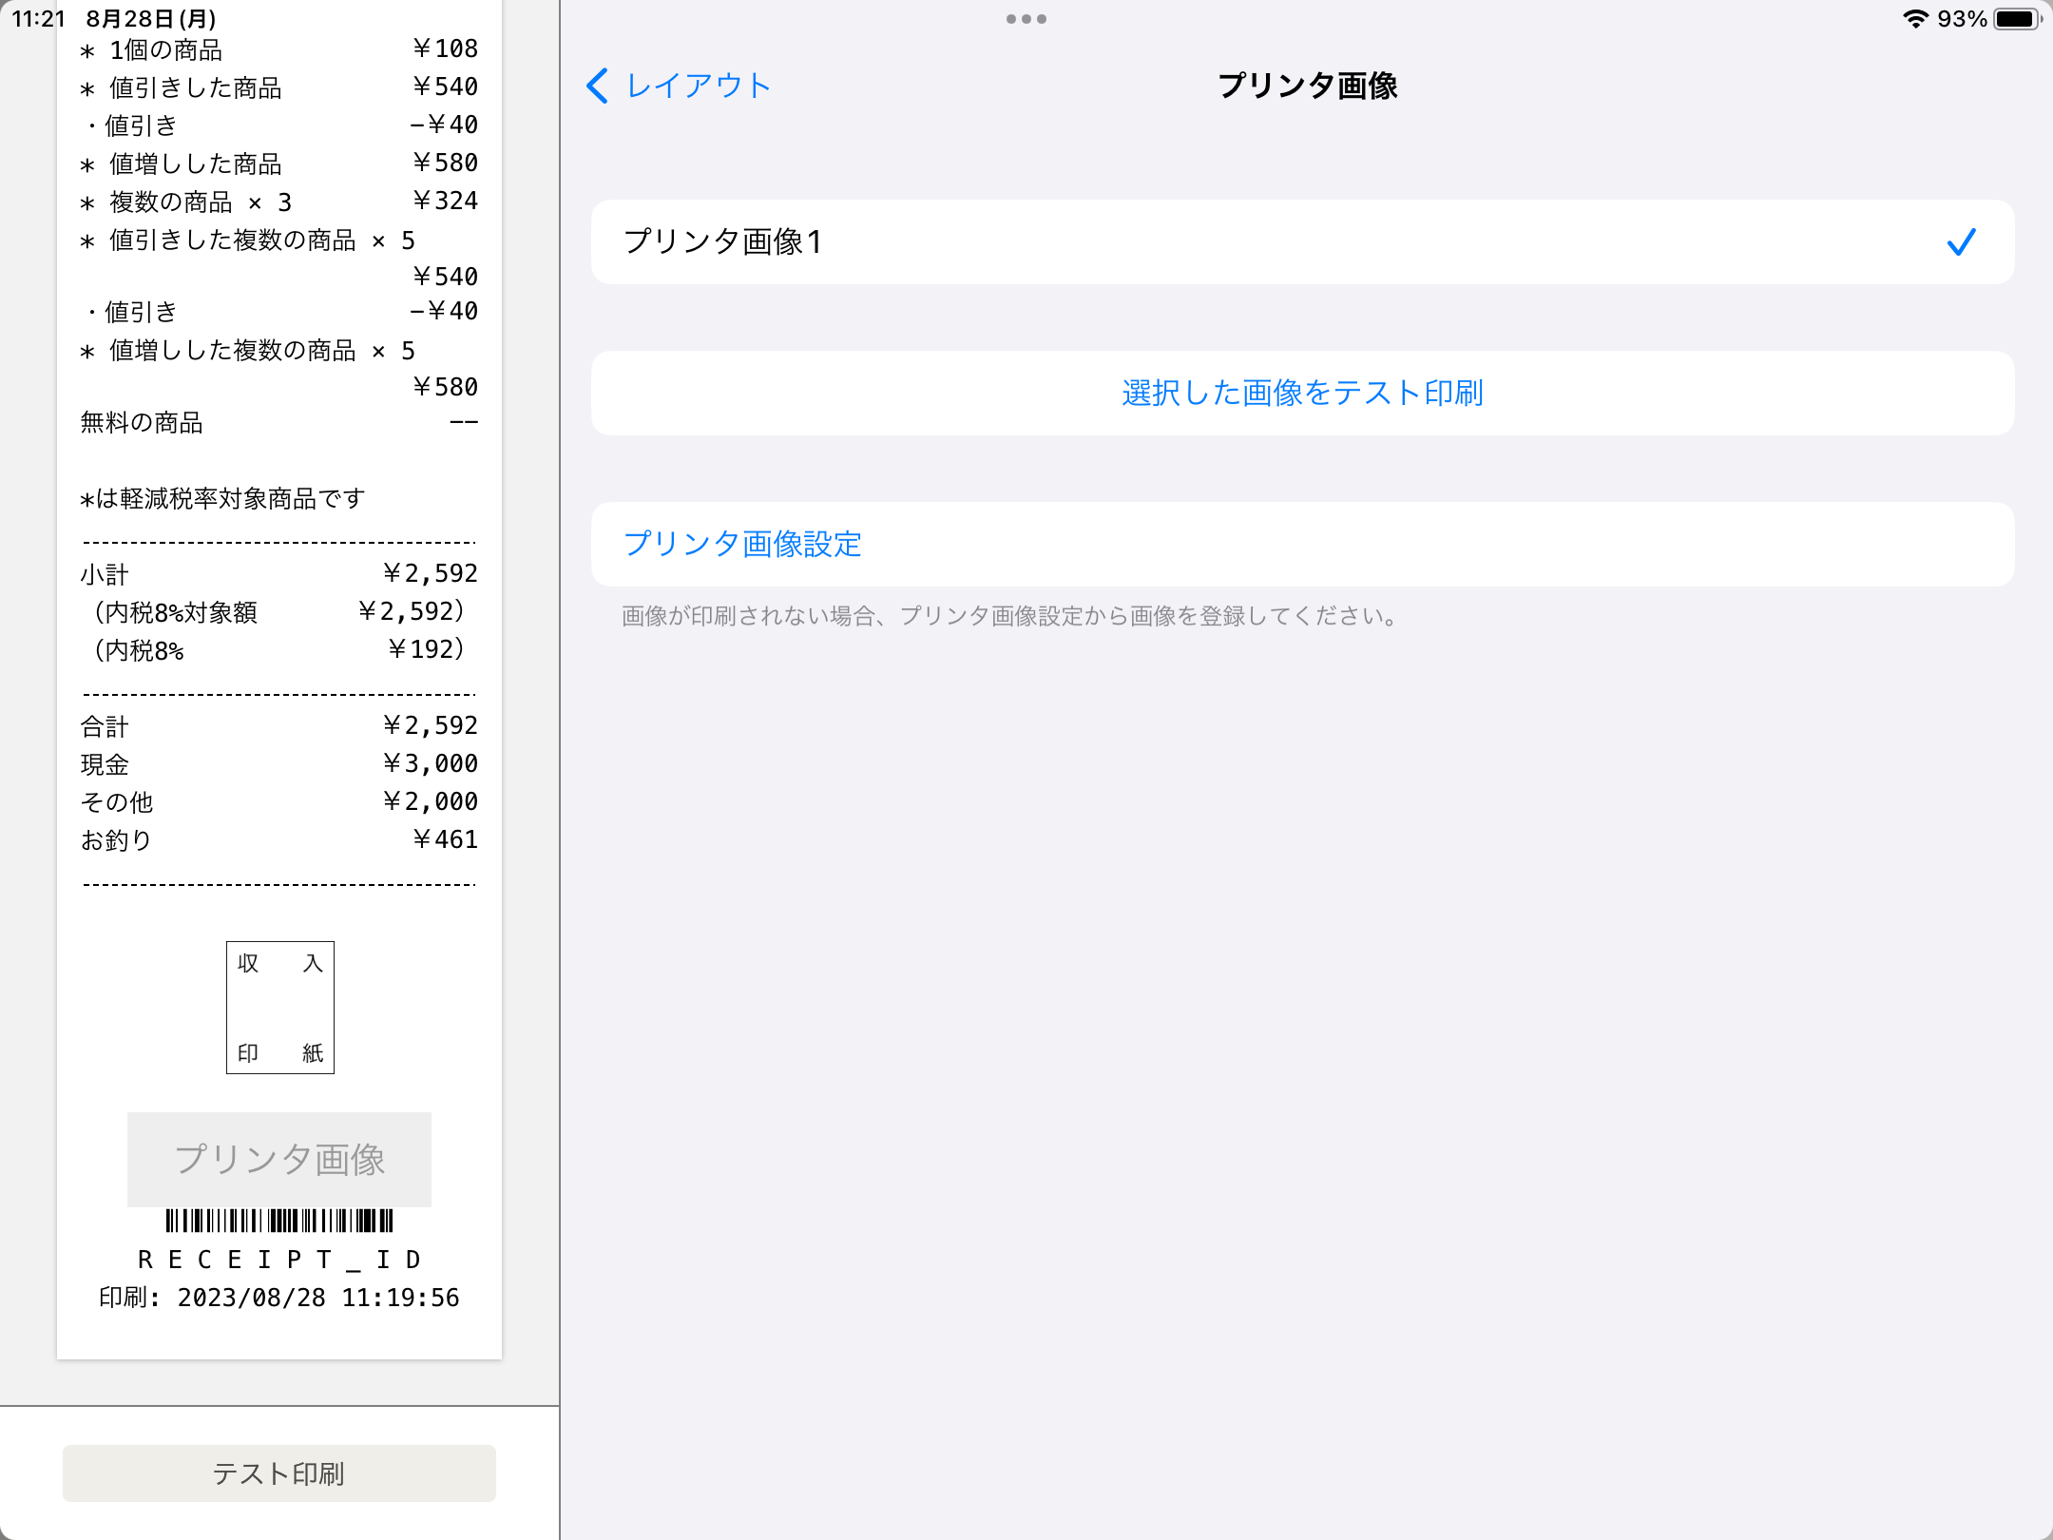Tap その他 ¥2,000 line
This screenshot has width=2053, height=1540.
tap(279, 802)
